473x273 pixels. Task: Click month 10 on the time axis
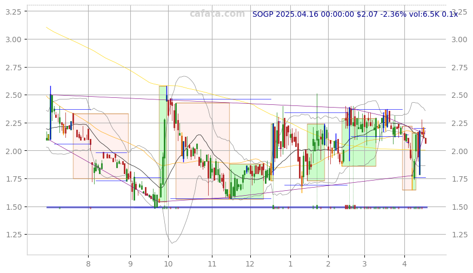(x=168, y=264)
